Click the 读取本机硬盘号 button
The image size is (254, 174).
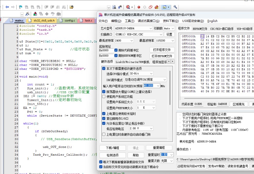pyautogui.click(x=238, y=166)
